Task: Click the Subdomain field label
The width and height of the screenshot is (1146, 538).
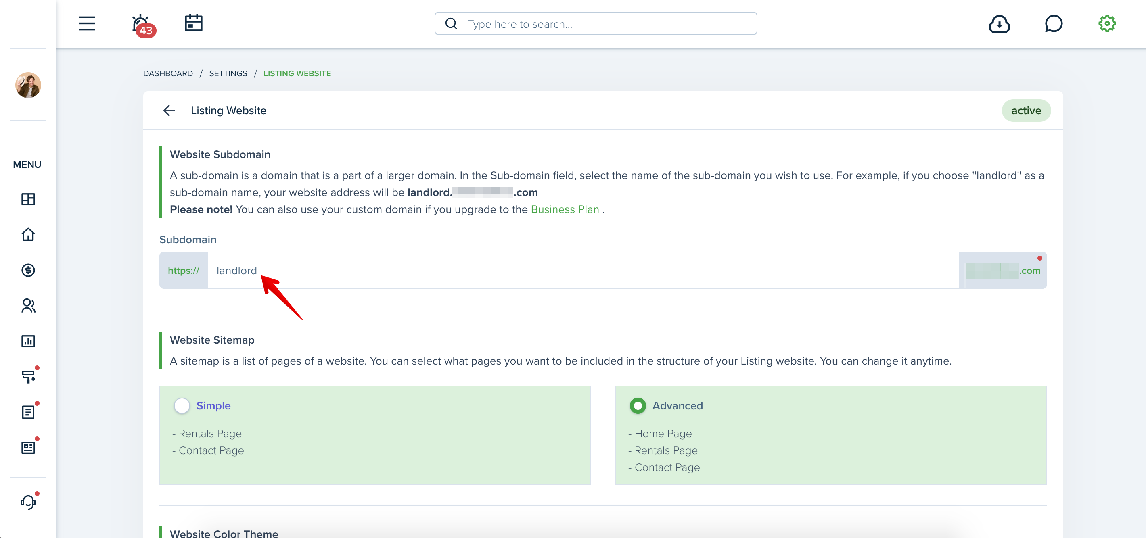Action: tap(188, 239)
